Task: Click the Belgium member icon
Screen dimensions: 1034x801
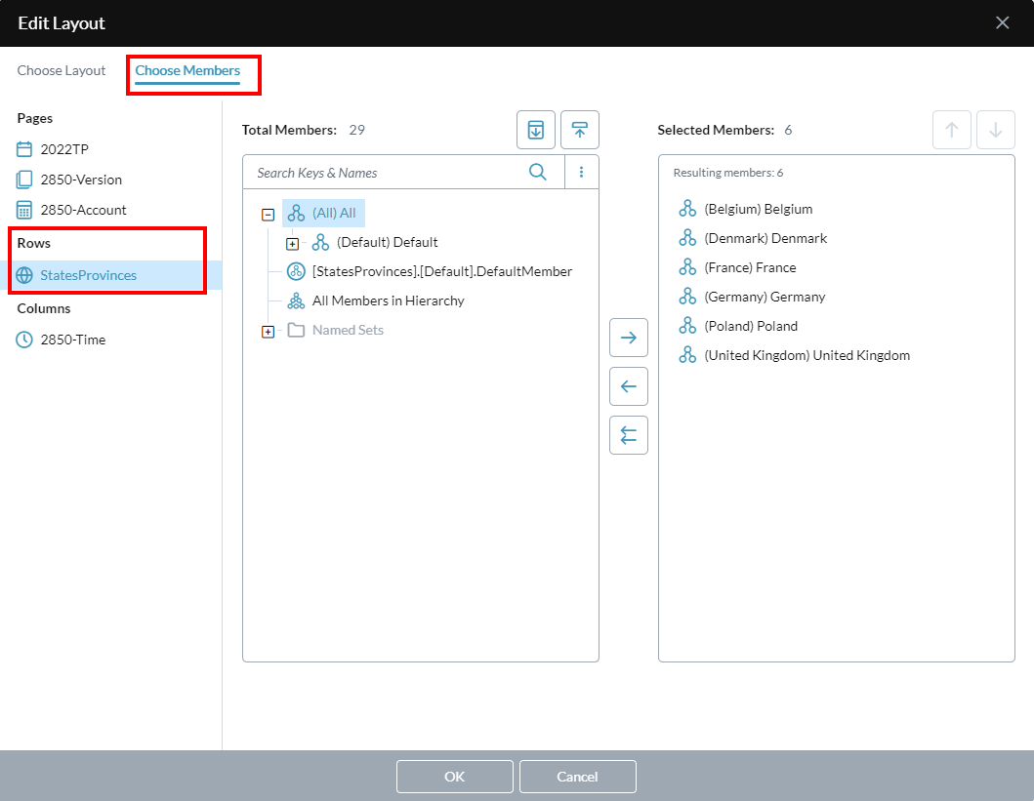Action: point(687,209)
